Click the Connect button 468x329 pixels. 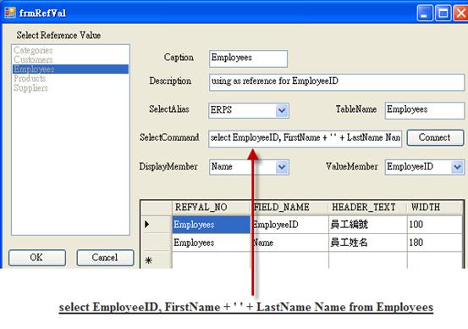click(x=435, y=137)
